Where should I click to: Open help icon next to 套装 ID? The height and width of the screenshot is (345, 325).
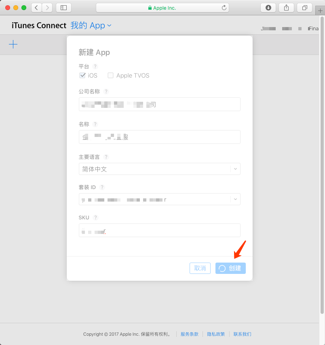tap(102, 187)
